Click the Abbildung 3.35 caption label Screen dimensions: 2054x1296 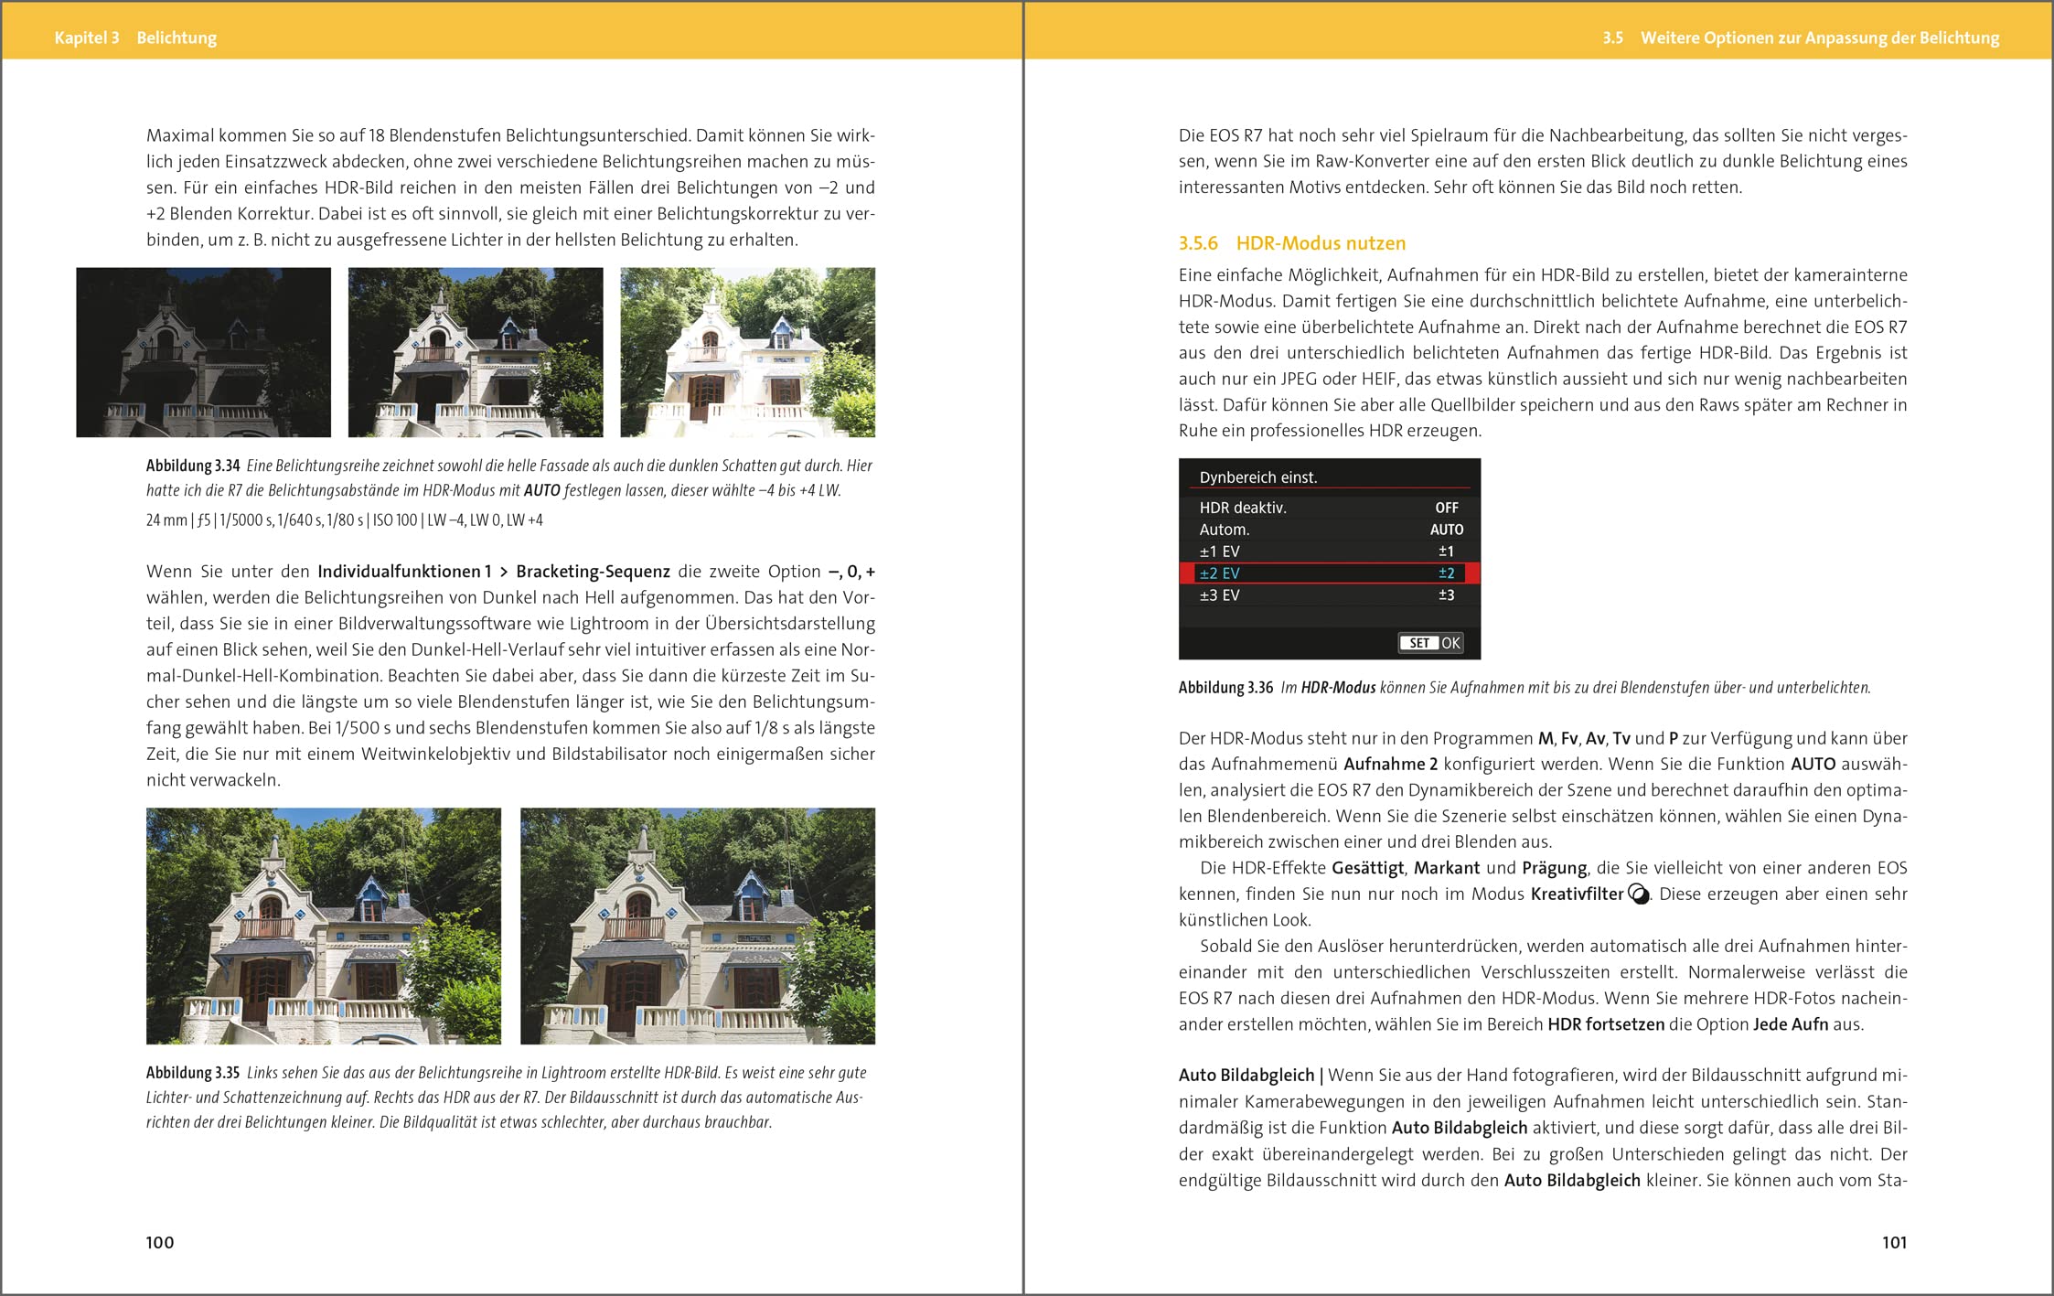coord(193,1073)
